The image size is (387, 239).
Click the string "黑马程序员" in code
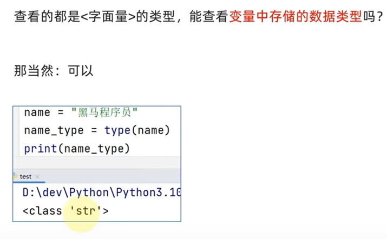[104, 112]
